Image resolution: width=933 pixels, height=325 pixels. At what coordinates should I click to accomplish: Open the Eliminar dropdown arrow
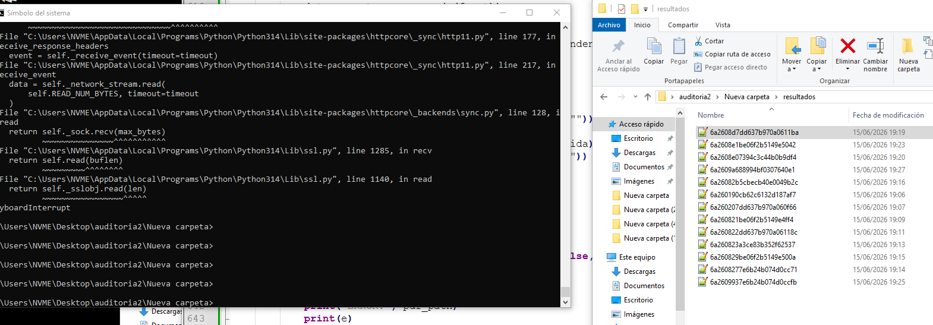tap(847, 69)
